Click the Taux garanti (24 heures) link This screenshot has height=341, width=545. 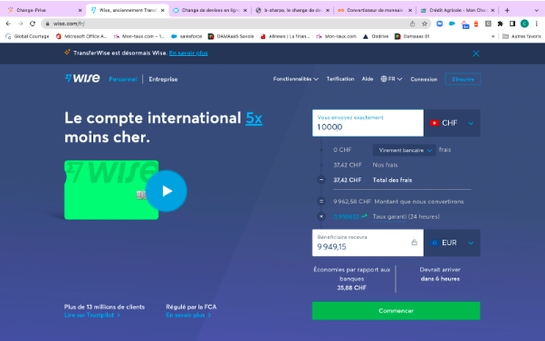click(x=406, y=216)
